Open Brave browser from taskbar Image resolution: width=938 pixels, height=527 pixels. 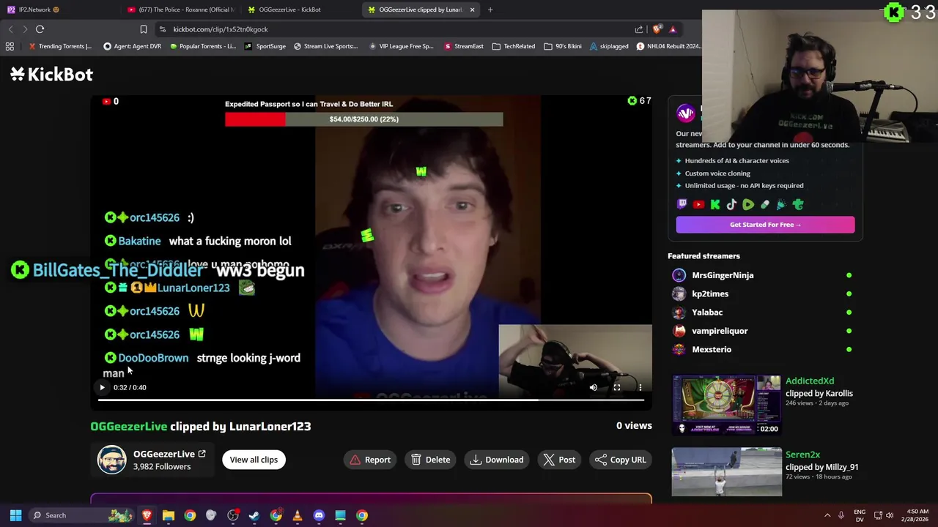[147, 515]
